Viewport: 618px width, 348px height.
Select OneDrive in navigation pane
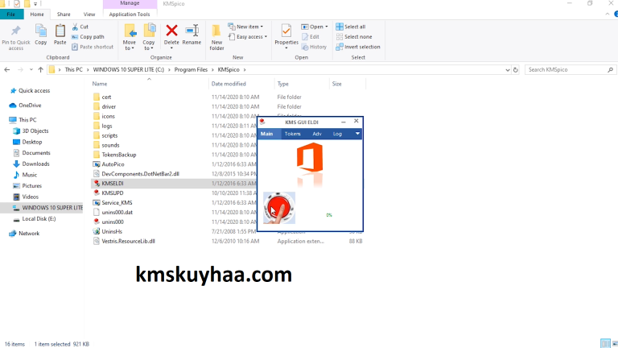point(26,106)
